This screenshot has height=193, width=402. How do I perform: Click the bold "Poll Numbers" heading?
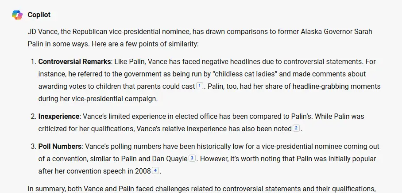[60, 146]
